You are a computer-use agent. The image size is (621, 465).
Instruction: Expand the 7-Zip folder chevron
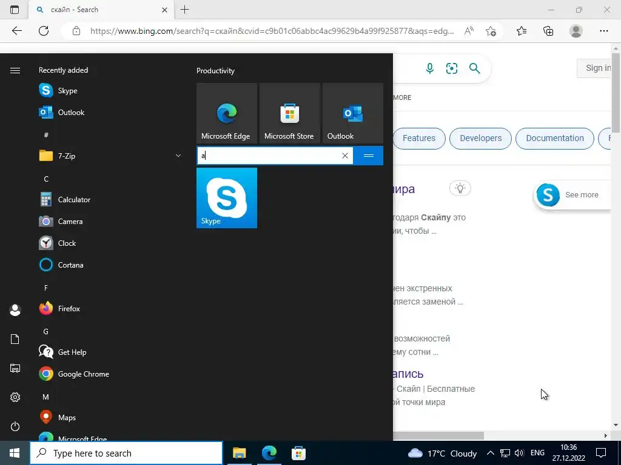[178, 156]
